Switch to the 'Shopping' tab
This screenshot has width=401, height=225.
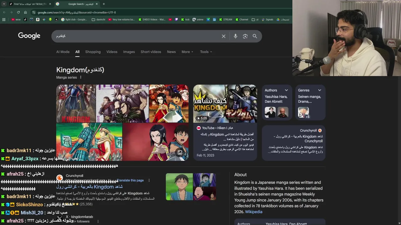click(93, 52)
